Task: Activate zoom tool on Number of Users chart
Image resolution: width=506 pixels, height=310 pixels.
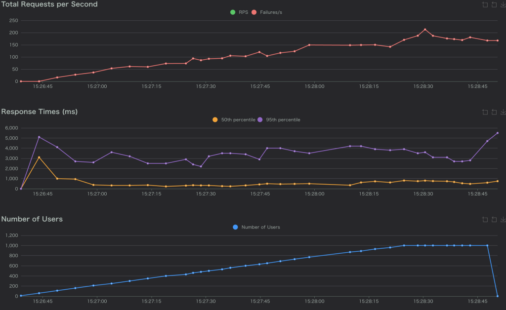Action: tap(485, 219)
